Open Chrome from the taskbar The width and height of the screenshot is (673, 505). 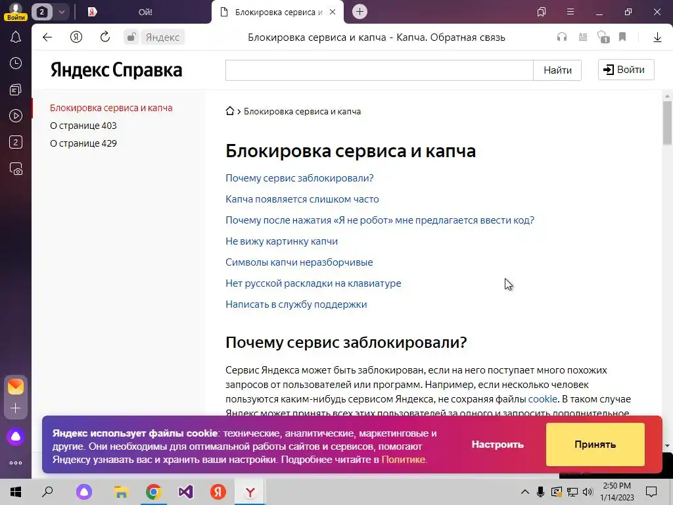pyautogui.click(x=153, y=492)
